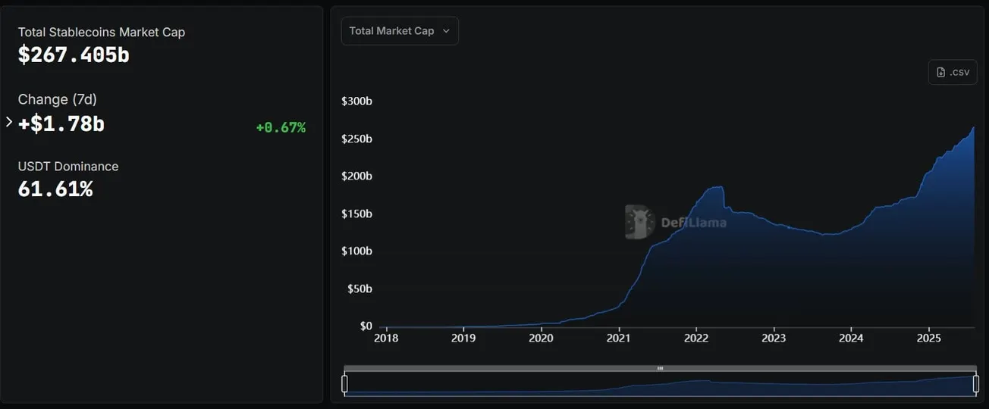Click the 2022 label on the x-axis

(696, 338)
